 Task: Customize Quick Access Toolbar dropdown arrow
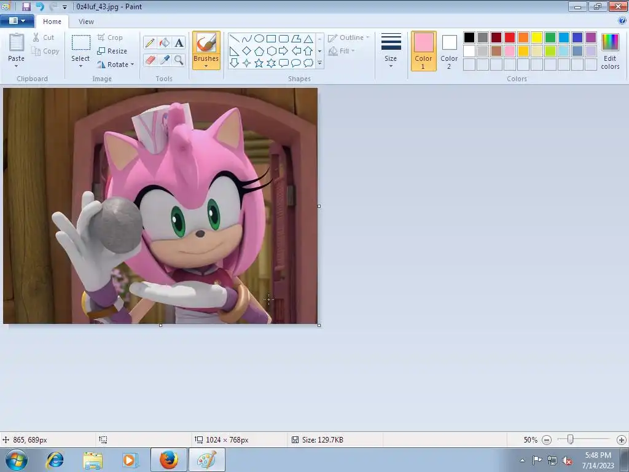click(x=64, y=7)
